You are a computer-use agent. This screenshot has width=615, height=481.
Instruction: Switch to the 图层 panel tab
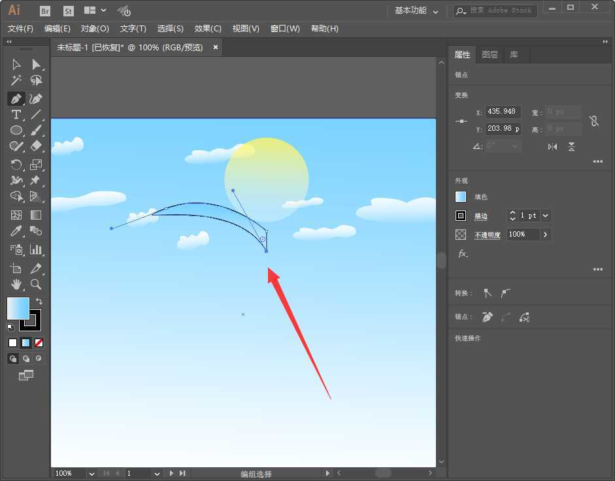coord(490,54)
